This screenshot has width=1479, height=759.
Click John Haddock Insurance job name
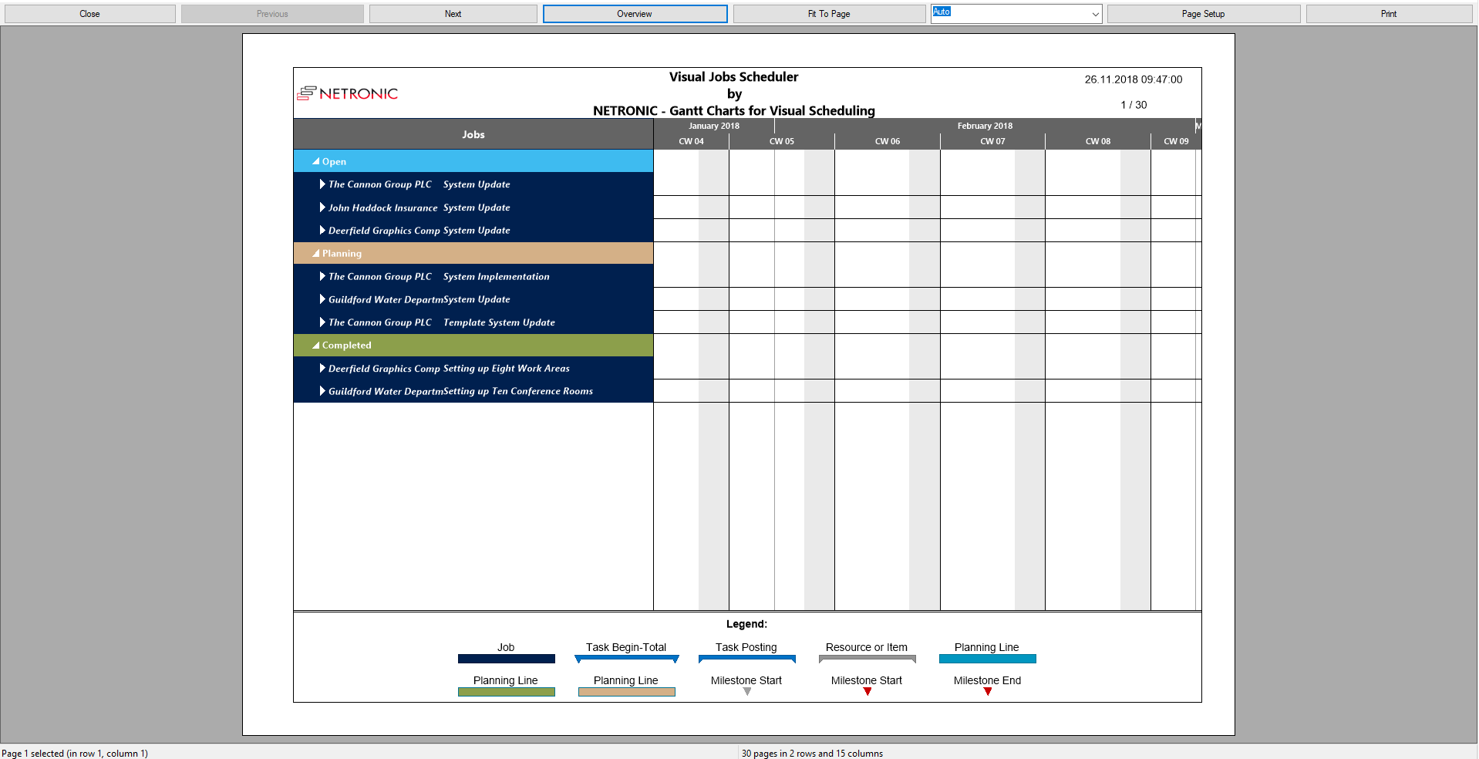pyautogui.click(x=382, y=207)
